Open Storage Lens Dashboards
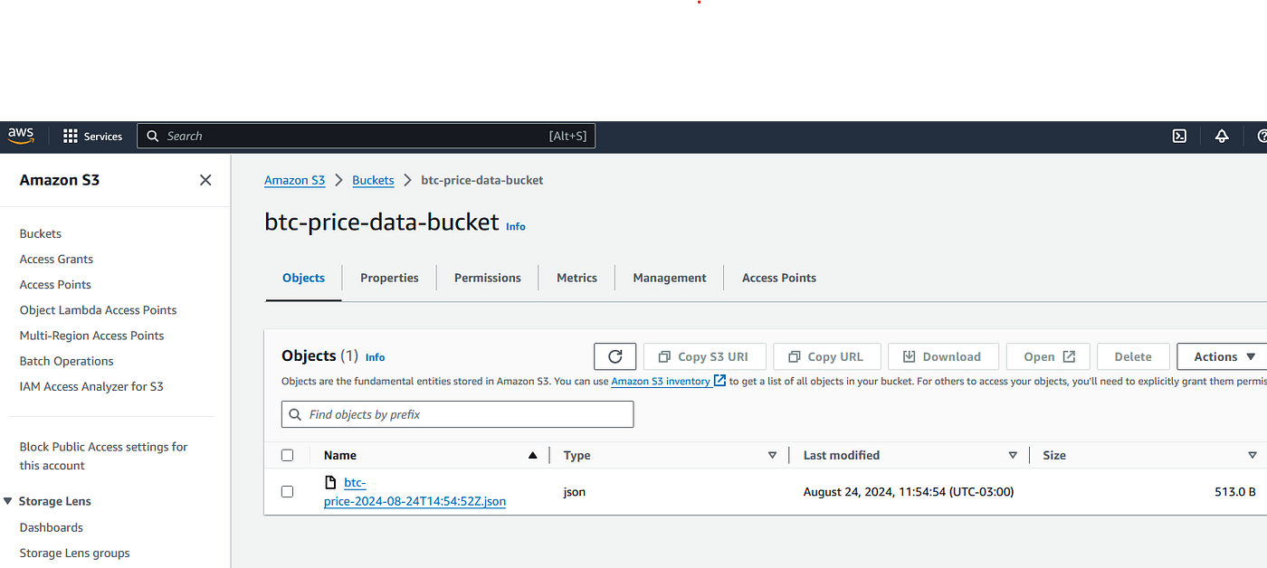Image resolution: width=1267 pixels, height=568 pixels. pos(51,527)
